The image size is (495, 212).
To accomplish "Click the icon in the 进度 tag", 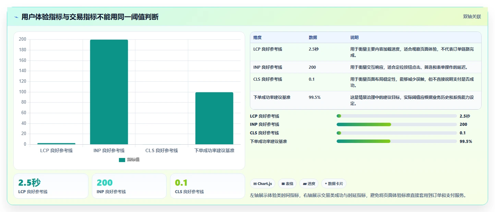I will [x=305, y=184].
